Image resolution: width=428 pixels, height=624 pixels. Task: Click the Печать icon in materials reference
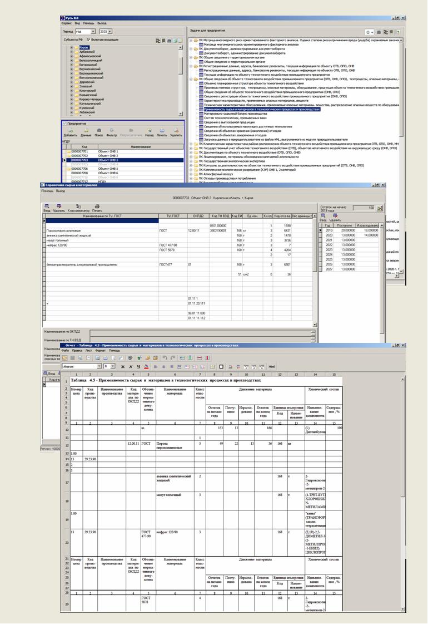point(97,207)
